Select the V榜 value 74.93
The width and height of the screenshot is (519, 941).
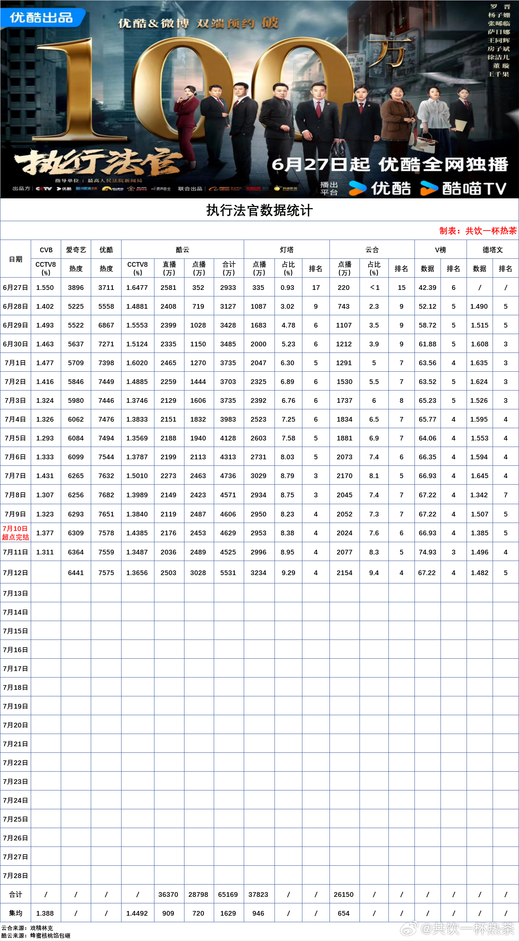427,552
